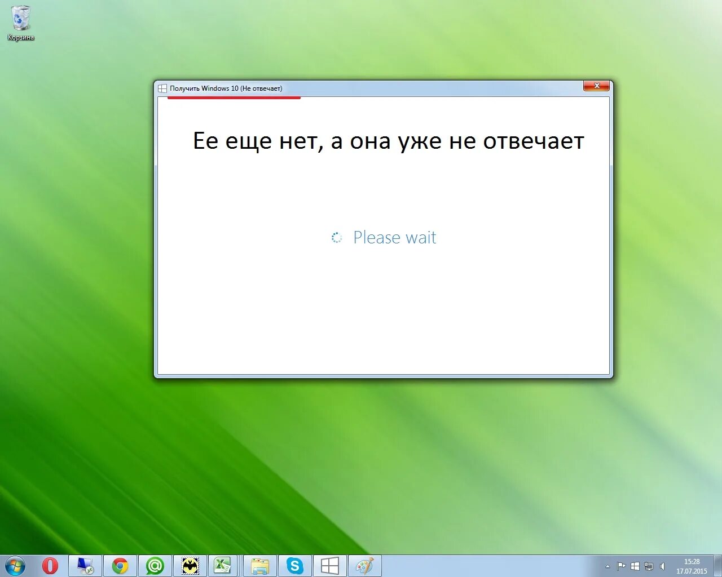Select Get Windows 10 taskbar button
The image size is (722, 577).
point(330,565)
